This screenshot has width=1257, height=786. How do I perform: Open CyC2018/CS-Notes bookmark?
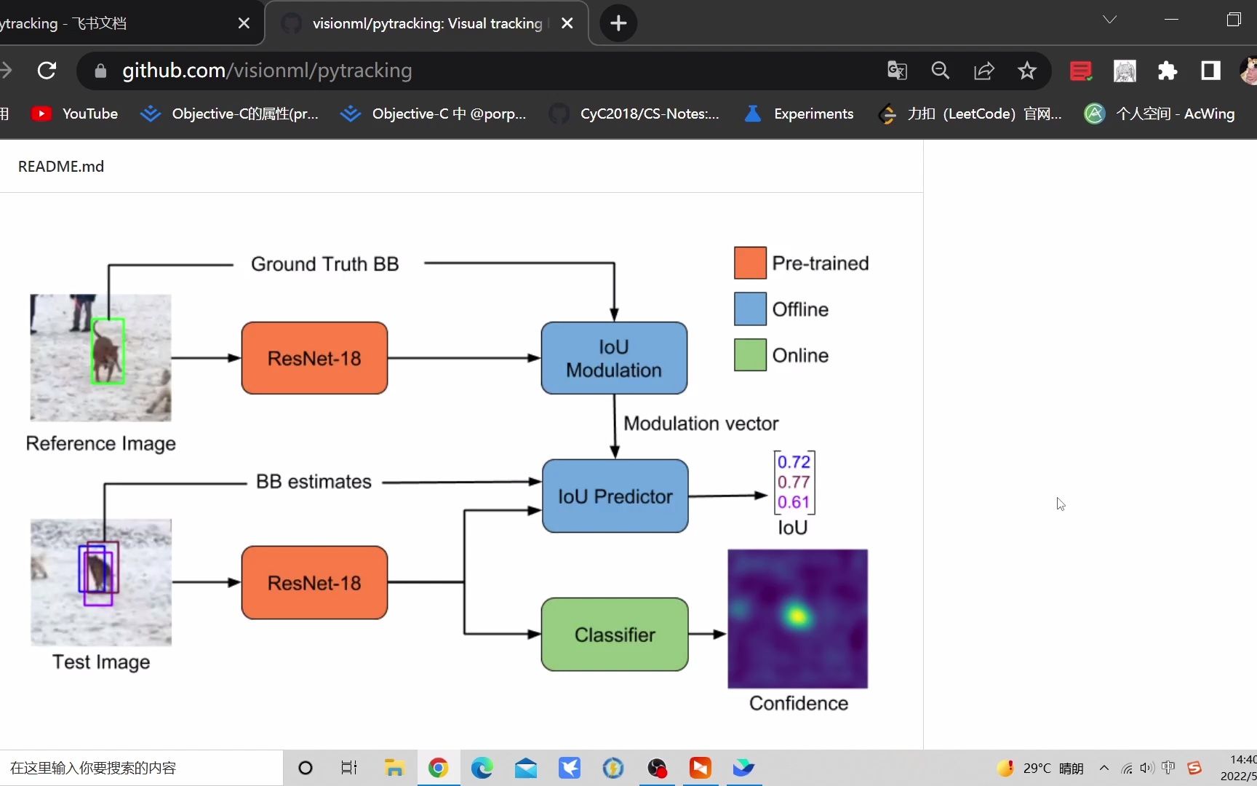tap(634, 114)
